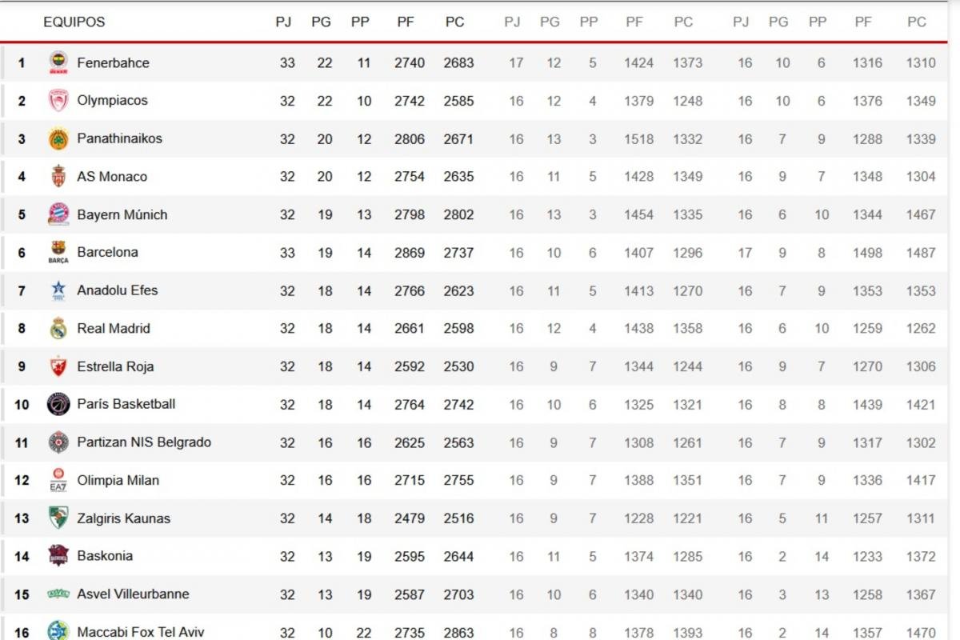Click the Fenerbahce team logo
The height and width of the screenshot is (640, 960).
coord(58,62)
